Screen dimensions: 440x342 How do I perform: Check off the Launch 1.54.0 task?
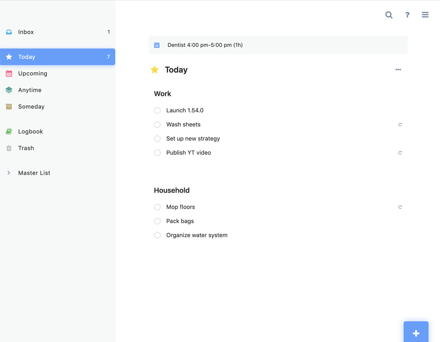157,110
